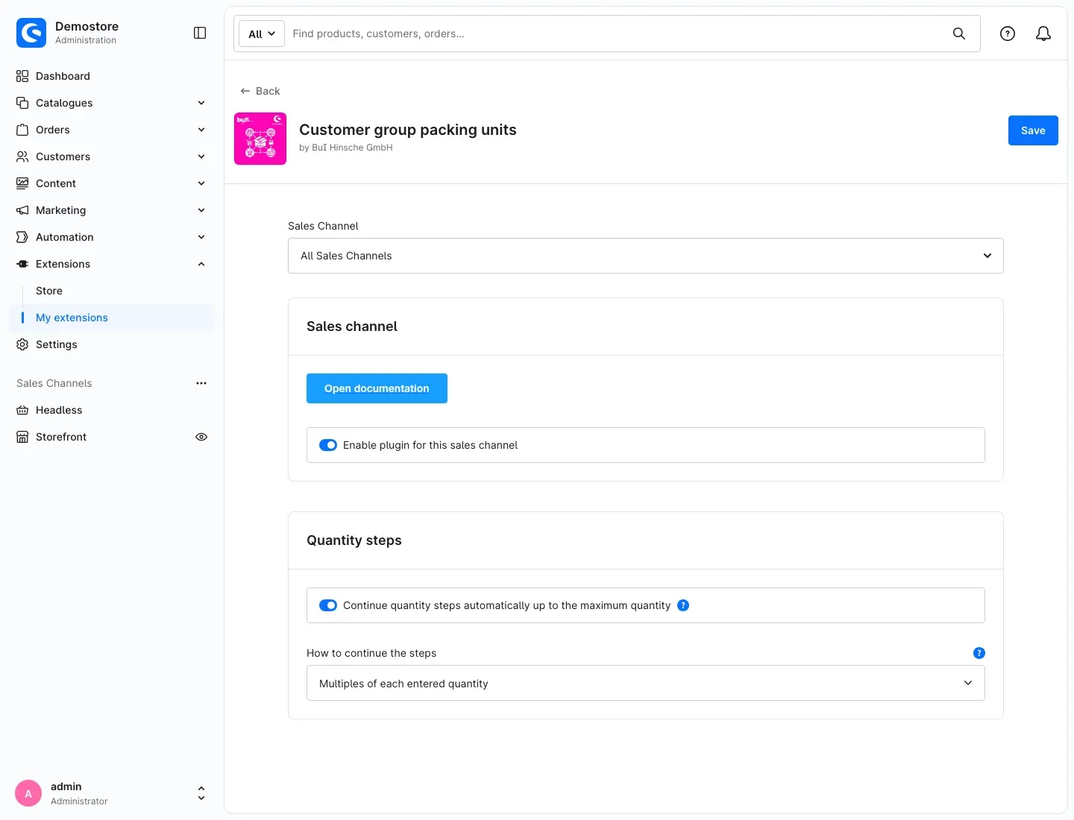Screen dimensions: 1074x820
Task: Click the Shopware logo icon
Action: pyautogui.click(x=31, y=33)
